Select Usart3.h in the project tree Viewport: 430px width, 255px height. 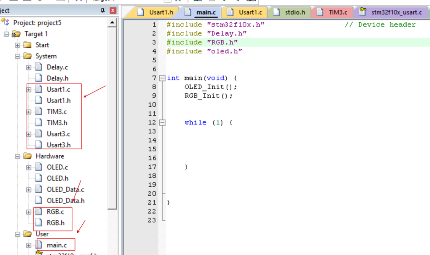coord(59,145)
